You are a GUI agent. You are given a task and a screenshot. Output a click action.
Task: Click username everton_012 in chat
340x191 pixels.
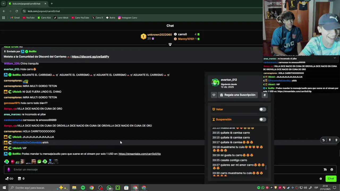coord(11,69)
